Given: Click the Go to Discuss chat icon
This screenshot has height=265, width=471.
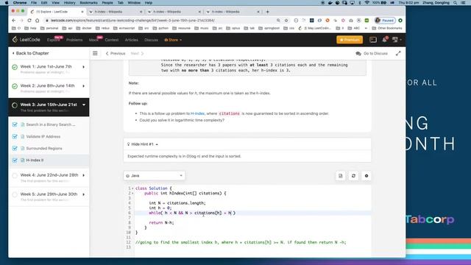Looking at the screenshot, I should [358, 54].
